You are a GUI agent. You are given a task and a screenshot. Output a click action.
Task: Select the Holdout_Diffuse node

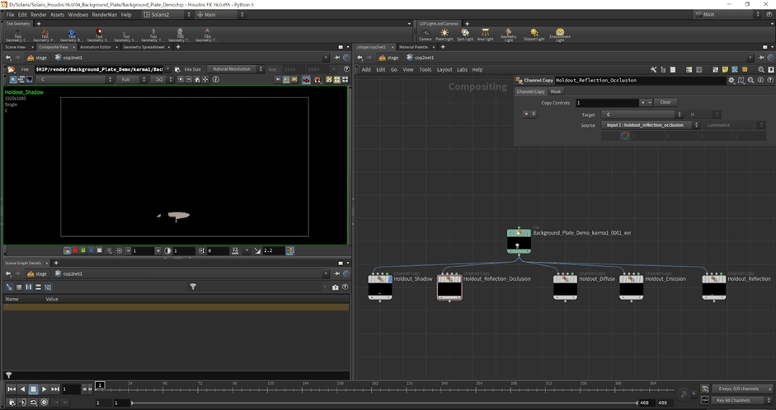(565, 287)
